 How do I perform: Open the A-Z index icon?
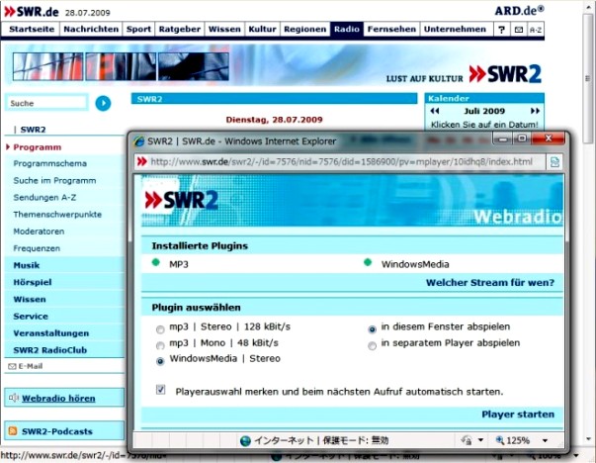(536, 30)
